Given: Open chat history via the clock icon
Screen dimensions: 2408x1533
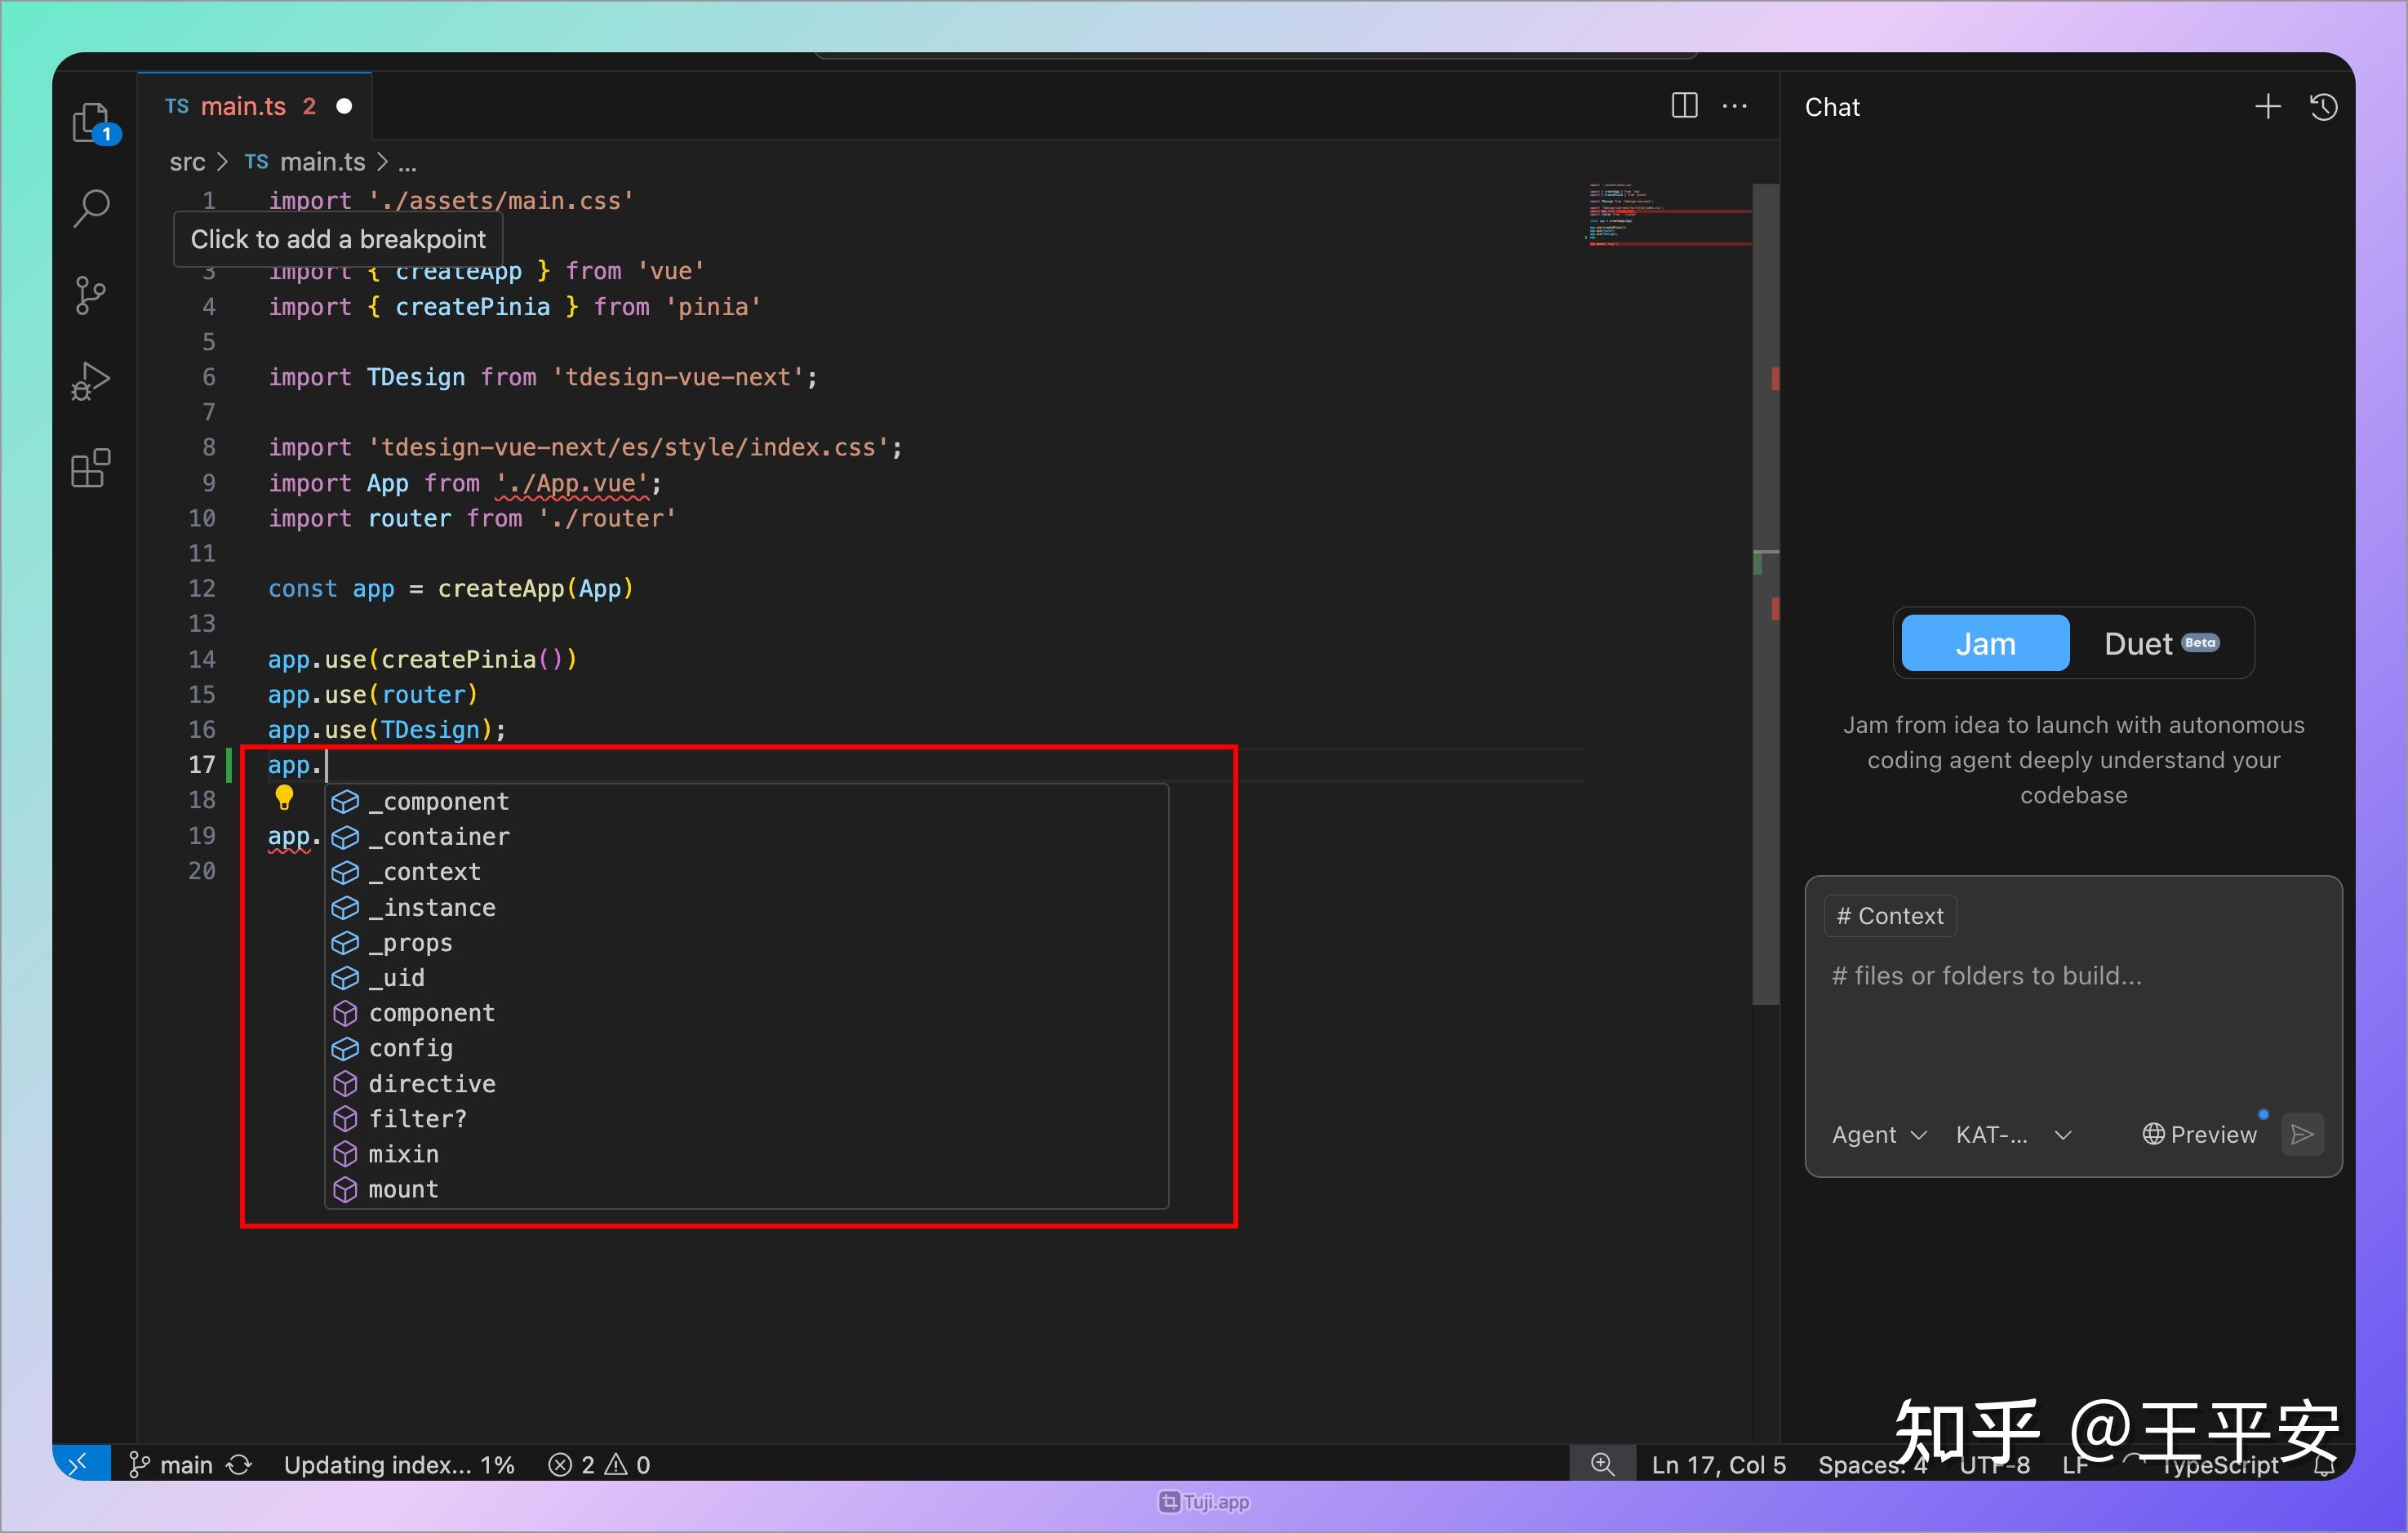Looking at the screenshot, I should pyautogui.click(x=2324, y=106).
